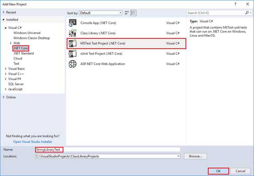Image resolution: width=254 pixels, height=176 pixels.
Task: Click Visual C# label in Console App row
Action: 173,23
